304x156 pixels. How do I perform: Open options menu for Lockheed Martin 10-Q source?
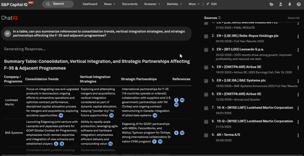pos(298,122)
